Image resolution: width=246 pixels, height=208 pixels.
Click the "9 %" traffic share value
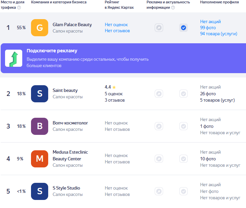(x=20, y=159)
